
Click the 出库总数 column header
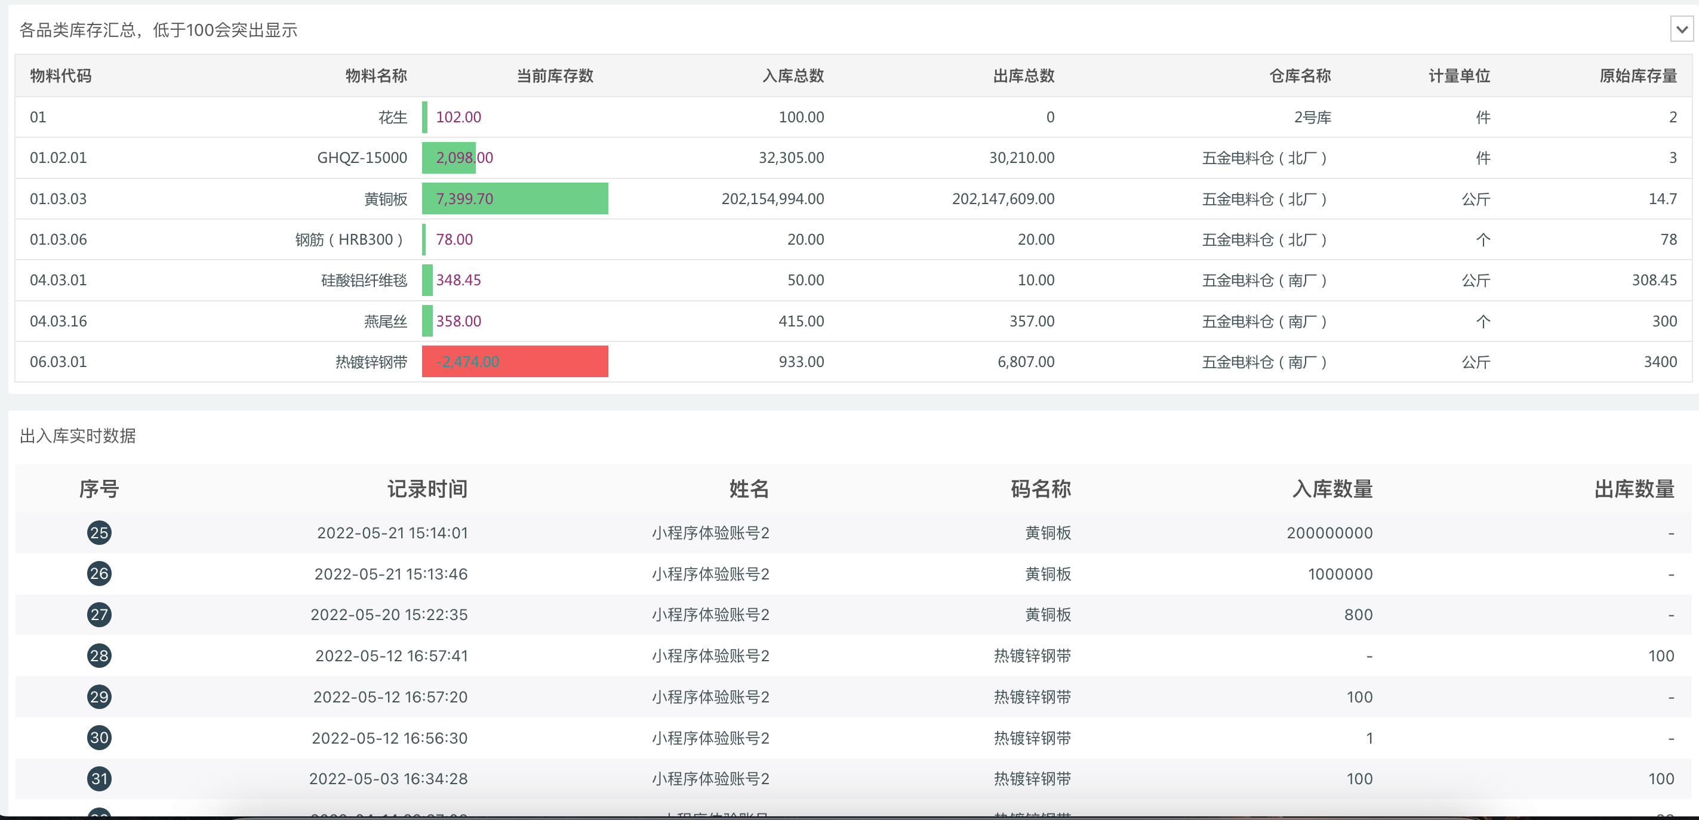(x=1024, y=76)
